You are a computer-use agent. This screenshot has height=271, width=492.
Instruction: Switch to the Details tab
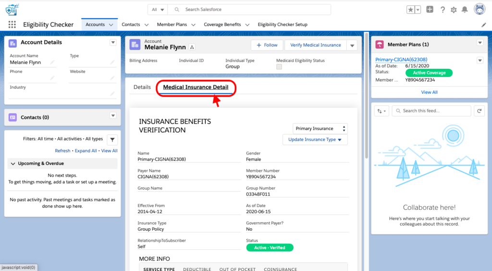(142, 87)
